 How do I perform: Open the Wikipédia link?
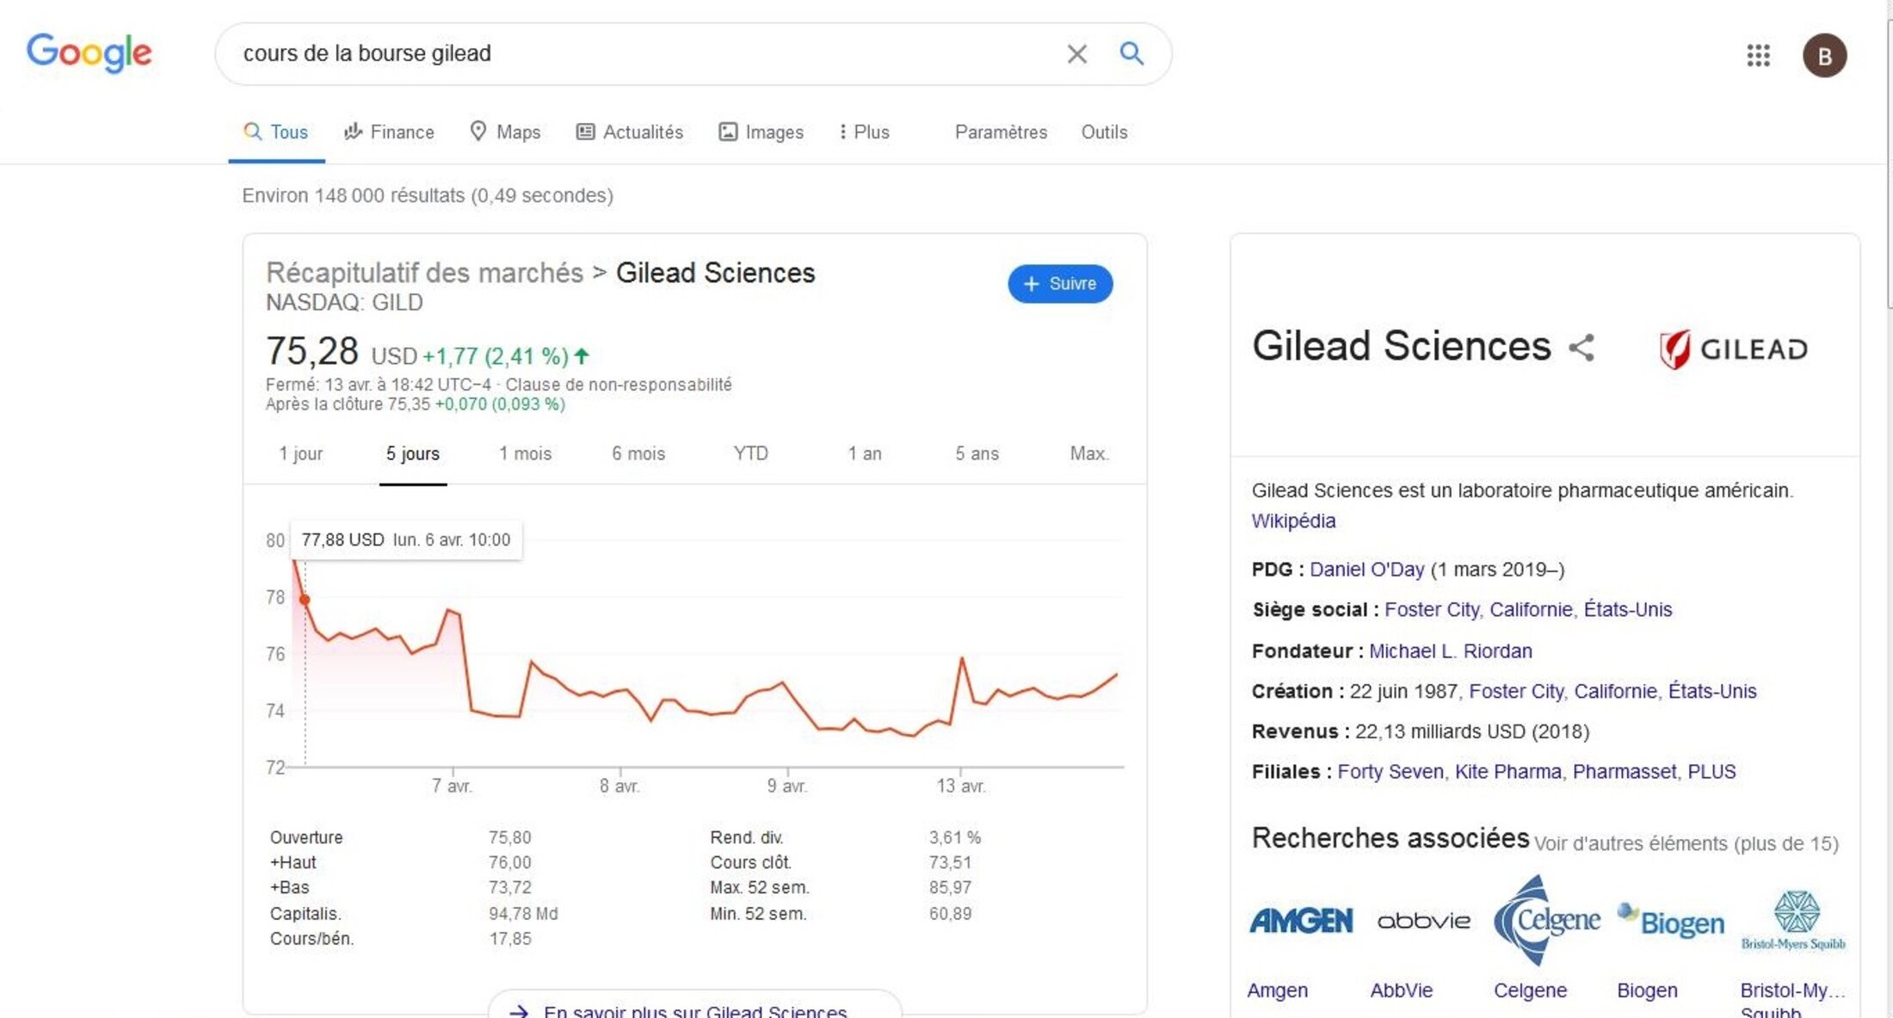coord(1293,521)
